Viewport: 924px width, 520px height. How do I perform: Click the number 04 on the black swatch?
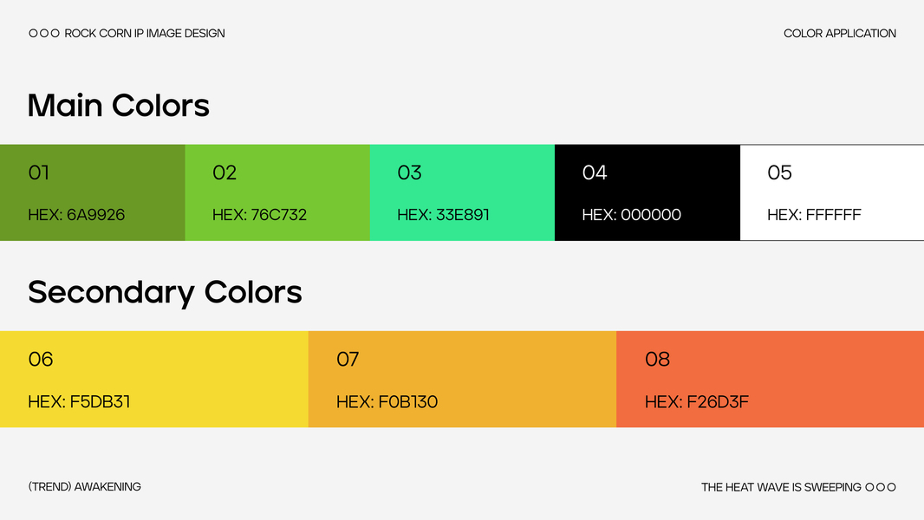pyautogui.click(x=595, y=172)
